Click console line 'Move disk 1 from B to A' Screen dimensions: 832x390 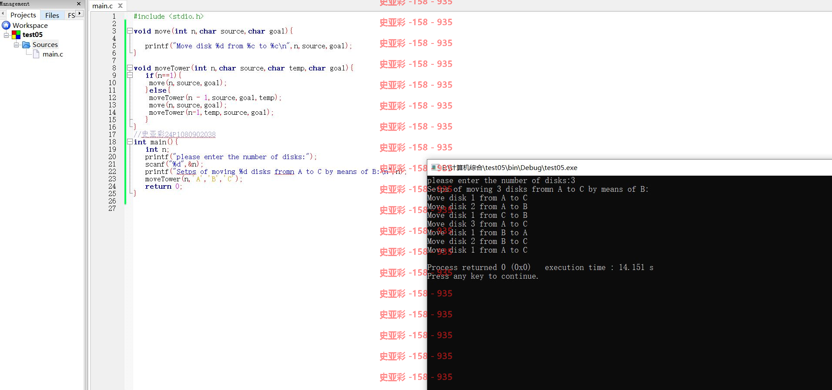pyautogui.click(x=477, y=233)
